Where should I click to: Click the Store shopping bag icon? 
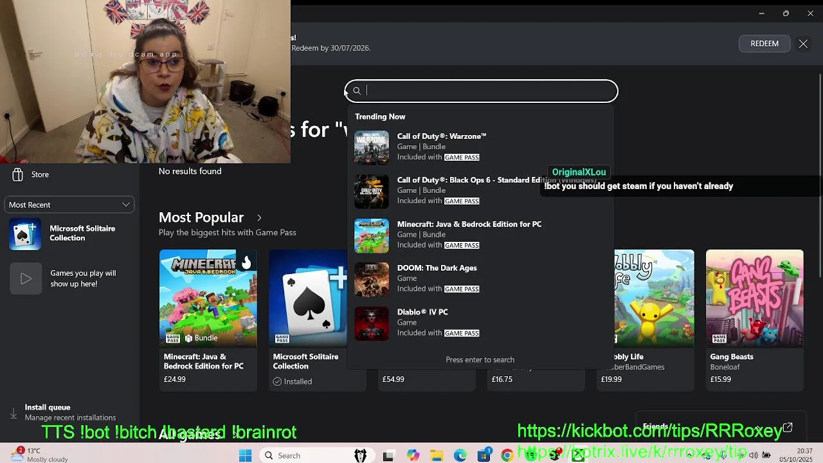tap(17, 174)
